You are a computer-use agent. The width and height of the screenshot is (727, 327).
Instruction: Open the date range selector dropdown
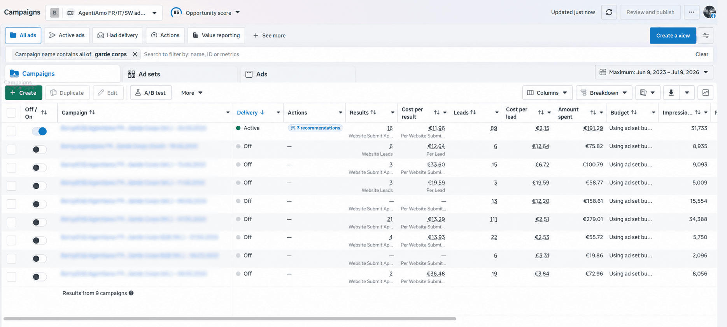coord(653,72)
